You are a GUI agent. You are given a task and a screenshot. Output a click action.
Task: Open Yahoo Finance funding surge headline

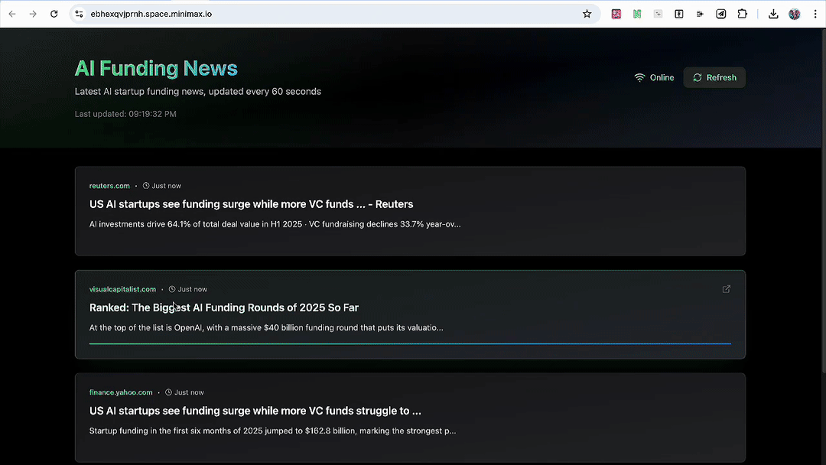pos(255,411)
